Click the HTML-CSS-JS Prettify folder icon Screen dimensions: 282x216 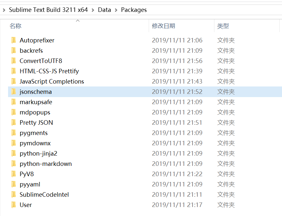click(14, 71)
